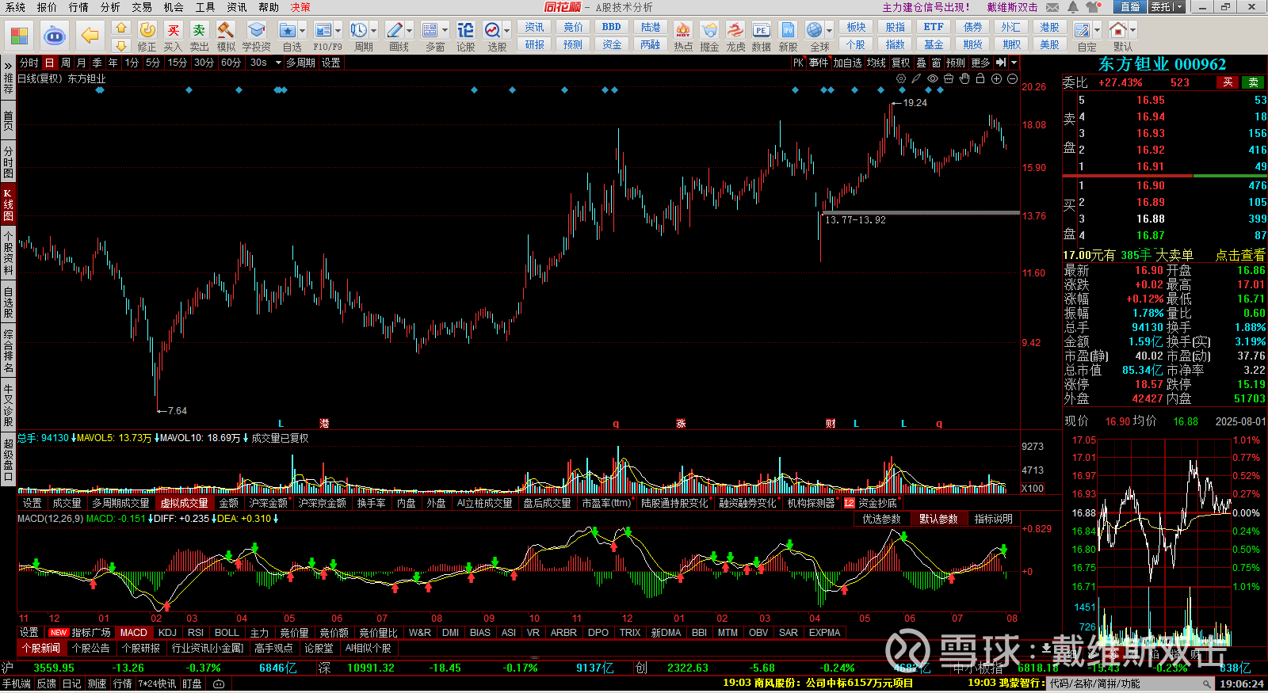Switch to the KDJ indicator tab
The height and width of the screenshot is (693, 1268).
pyautogui.click(x=167, y=632)
